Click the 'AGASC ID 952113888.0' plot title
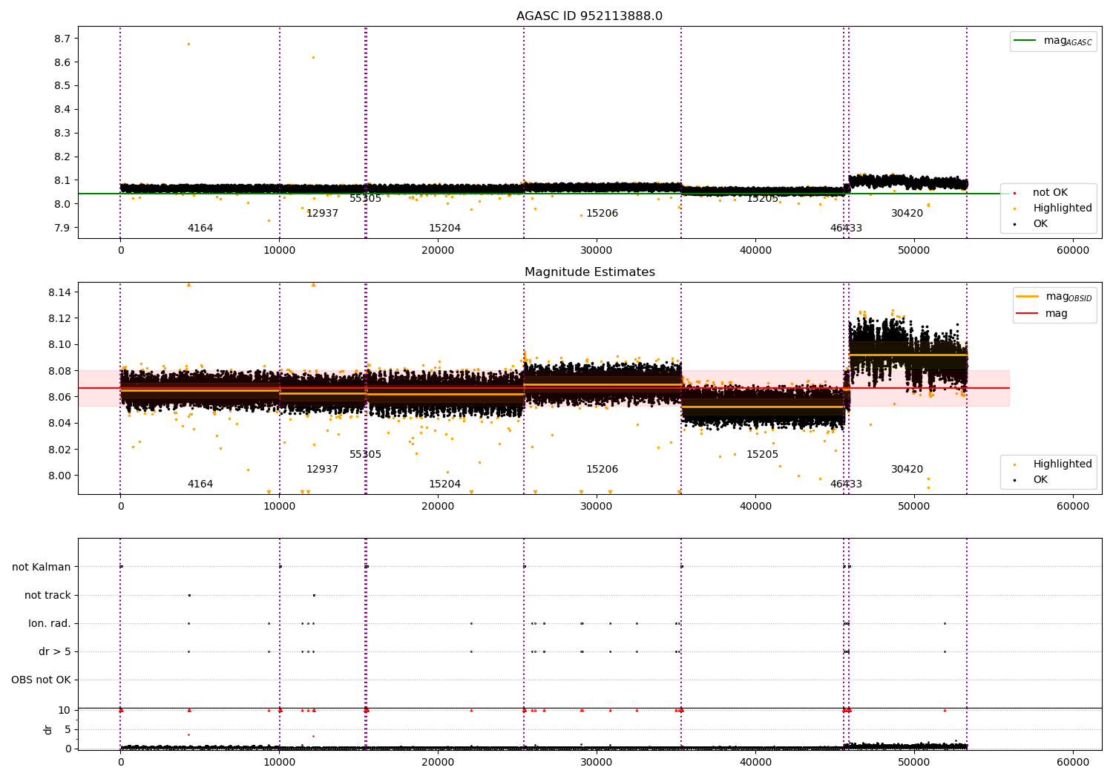The width and height of the screenshot is (1113, 779). coord(589,16)
